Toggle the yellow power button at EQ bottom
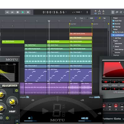 [x=7, y=118]
